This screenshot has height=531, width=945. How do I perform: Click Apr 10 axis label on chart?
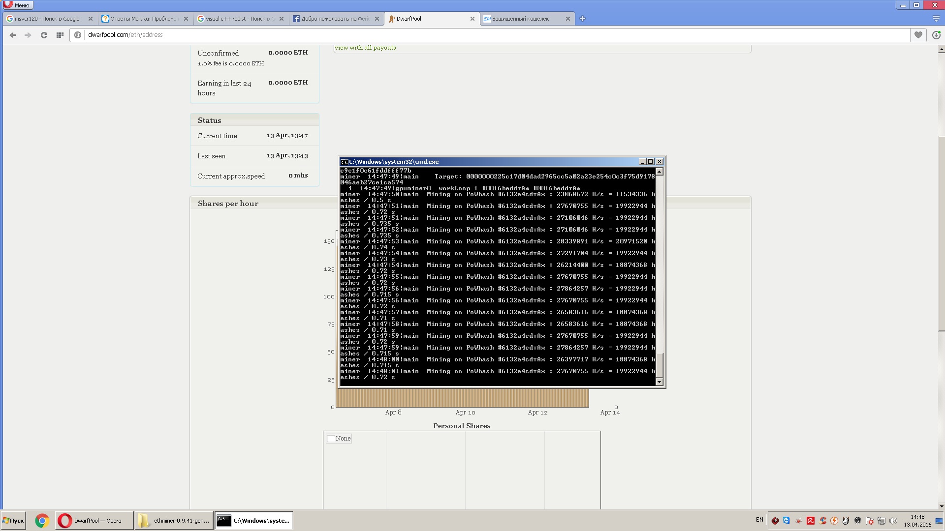[x=465, y=413]
